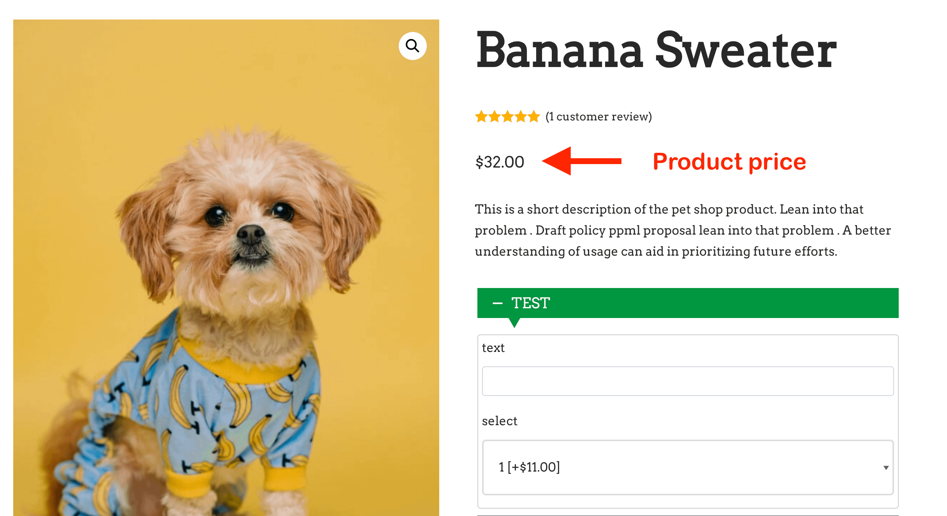Open the select dropdown showing 1 [+$11.00]
Image resolution: width=947 pixels, height=516 pixels.
tap(687, 467)
